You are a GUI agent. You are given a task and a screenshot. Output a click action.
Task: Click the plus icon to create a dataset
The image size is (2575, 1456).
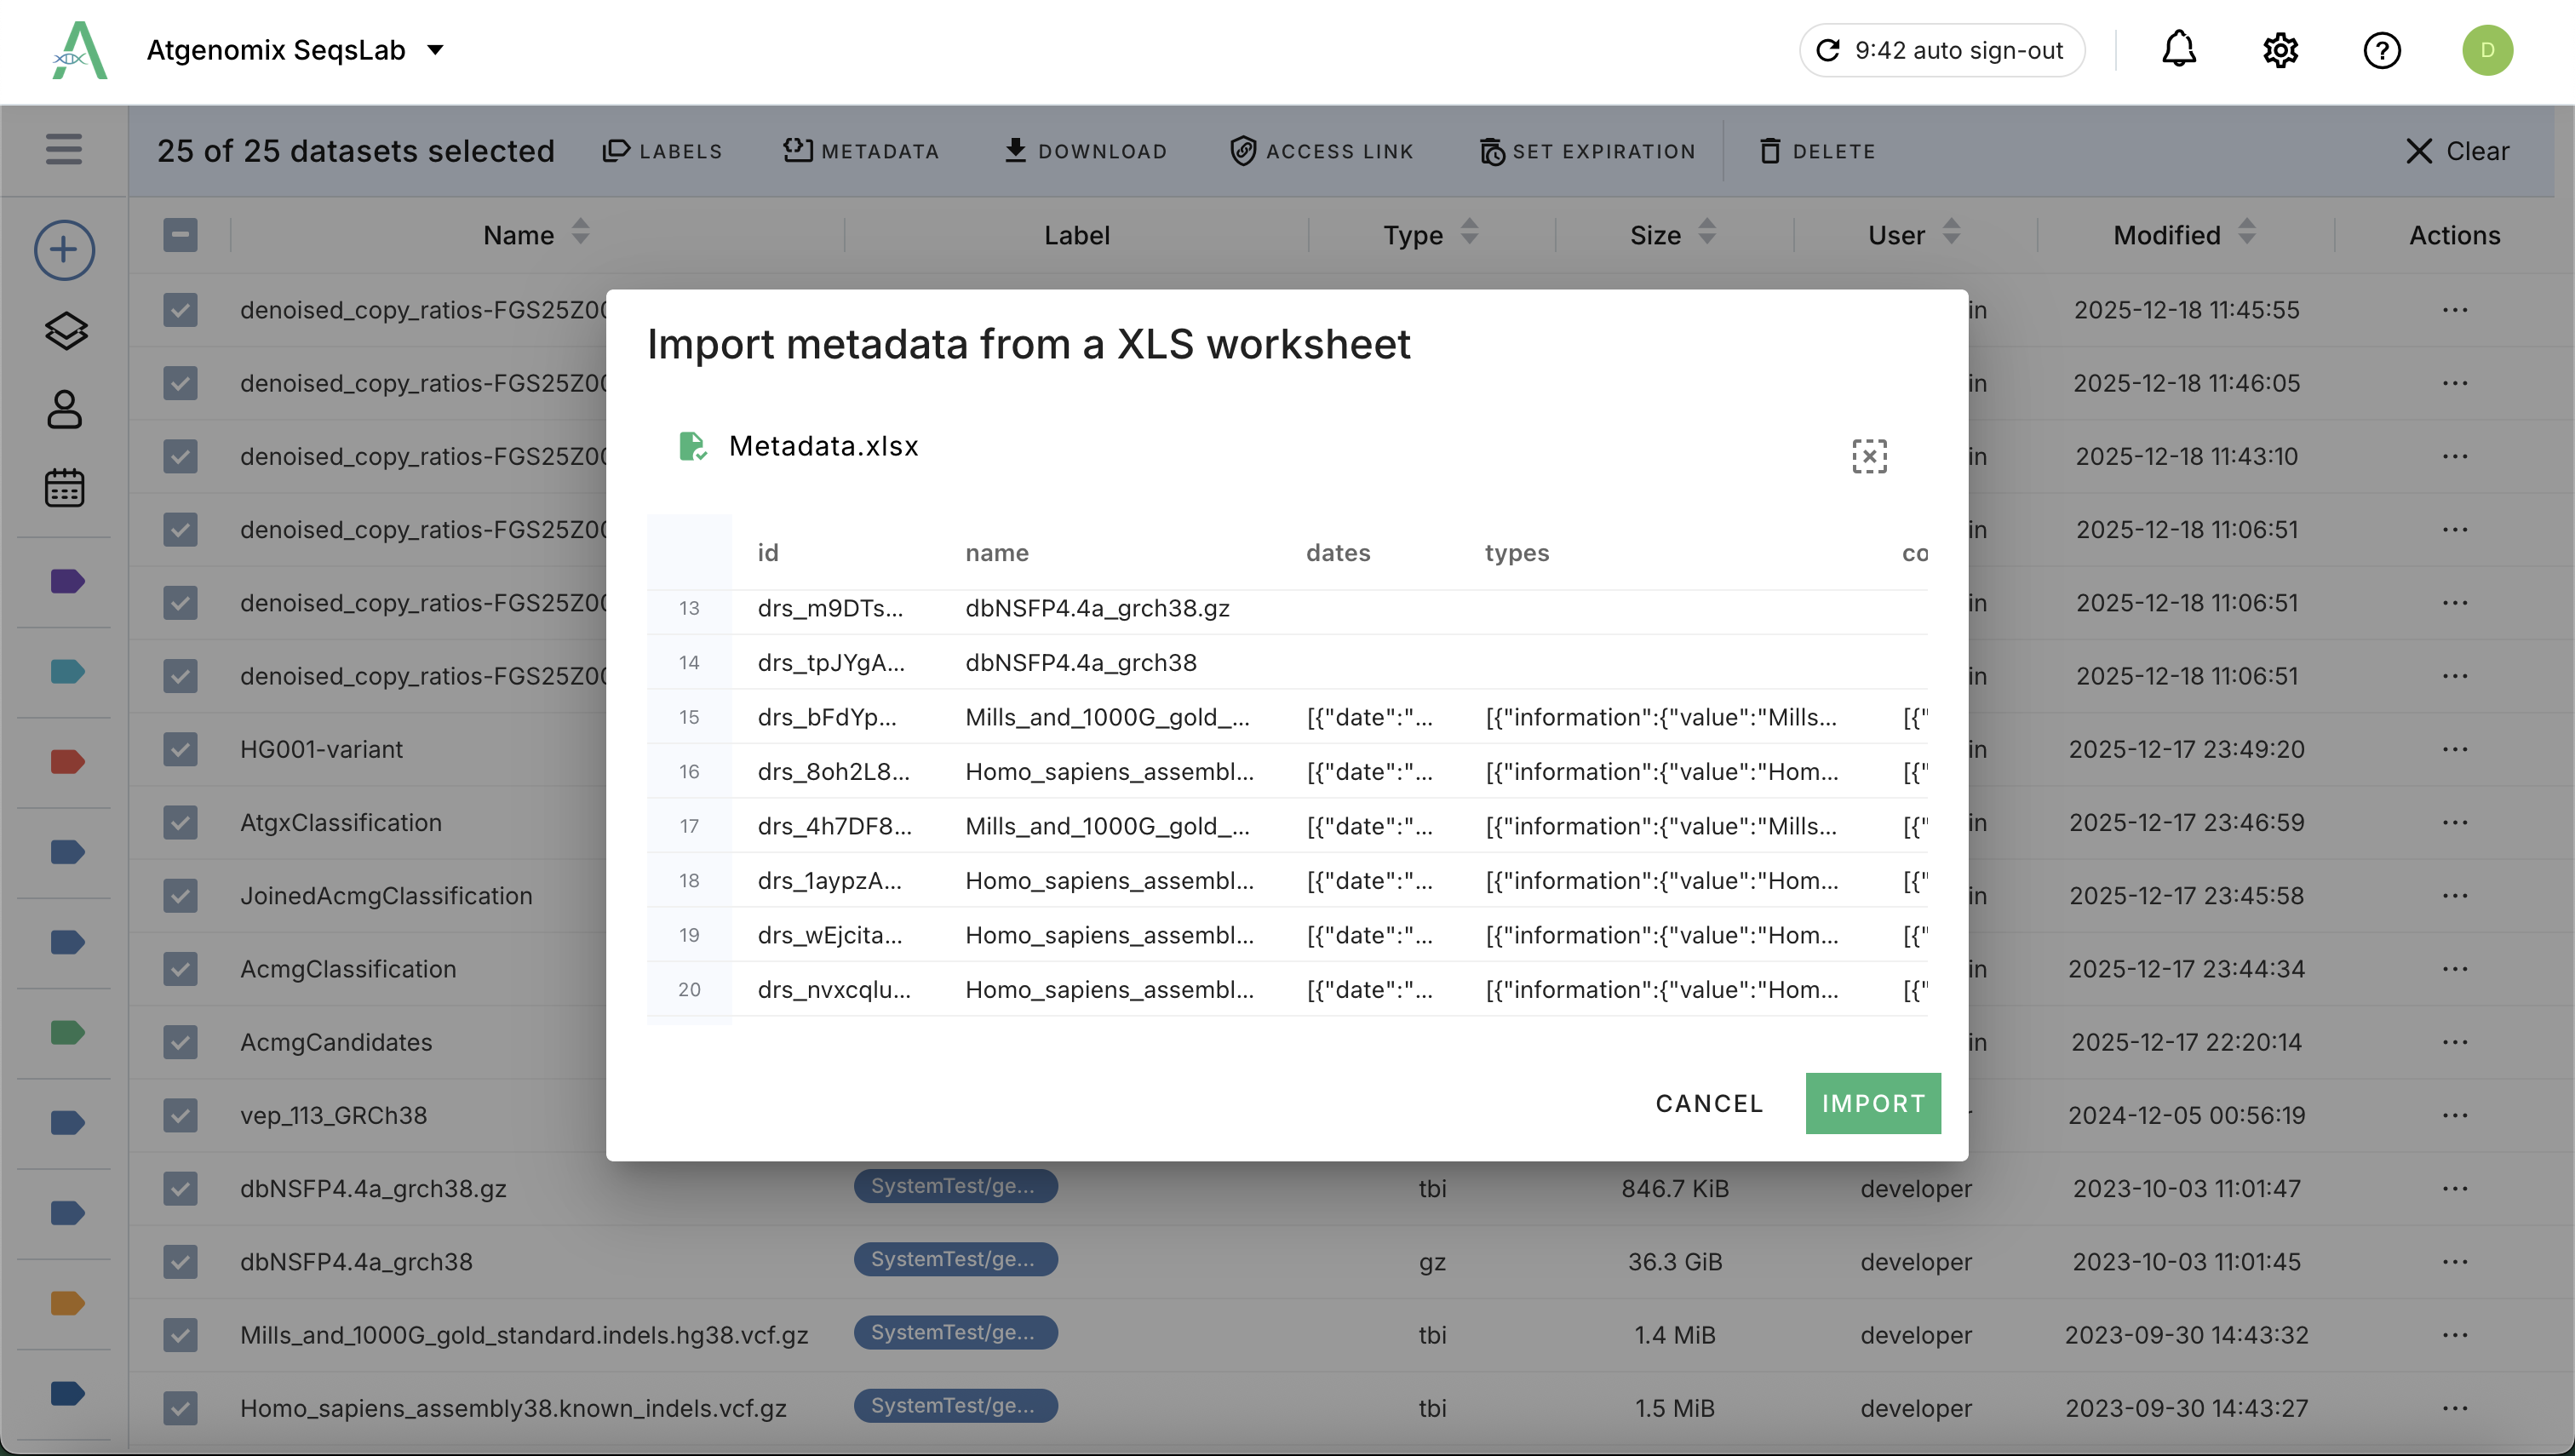coord(63,249)
